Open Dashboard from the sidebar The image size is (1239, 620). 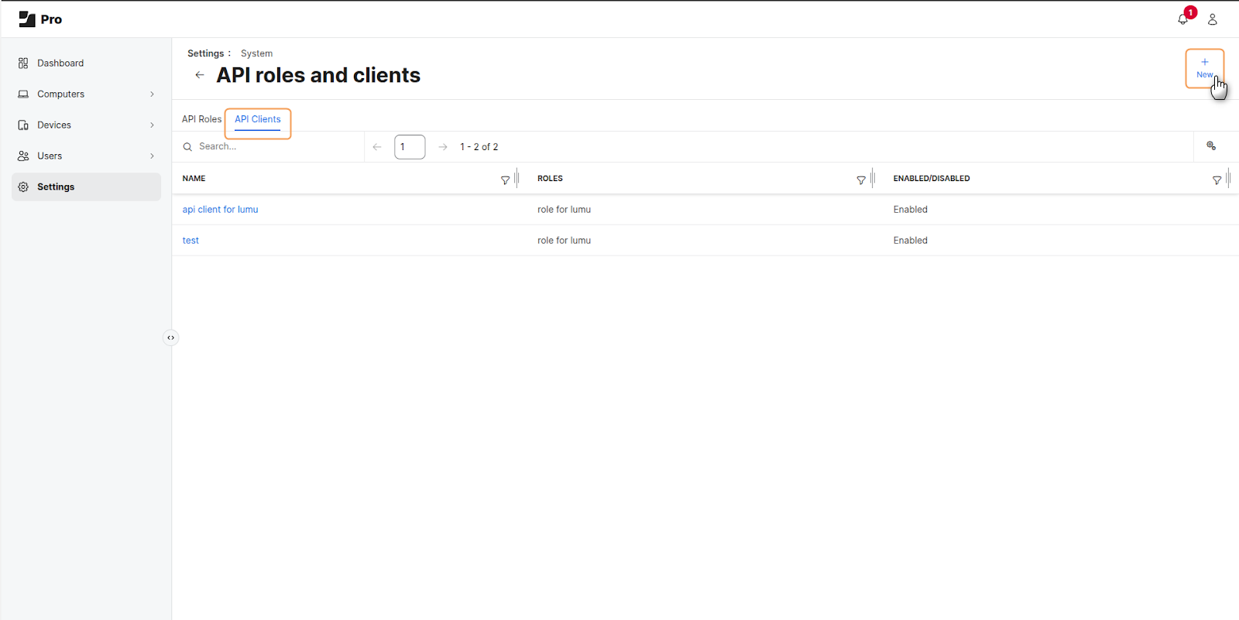coord(60,63)
